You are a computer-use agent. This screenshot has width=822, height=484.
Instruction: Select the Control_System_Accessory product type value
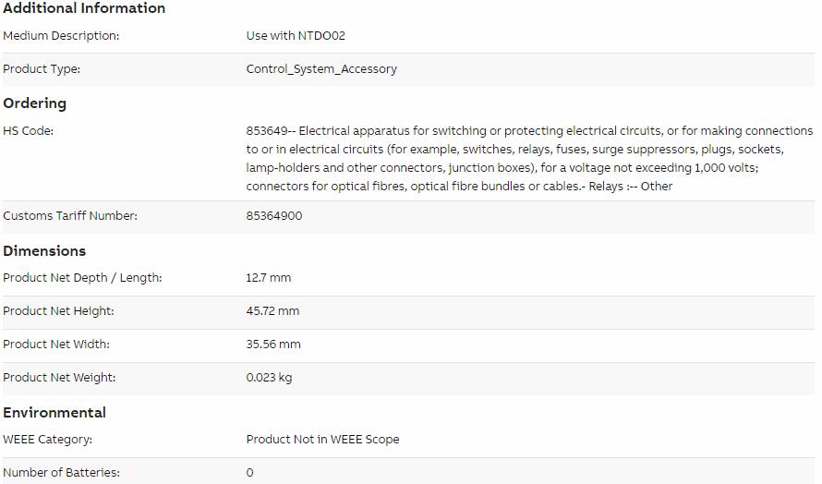321,69
